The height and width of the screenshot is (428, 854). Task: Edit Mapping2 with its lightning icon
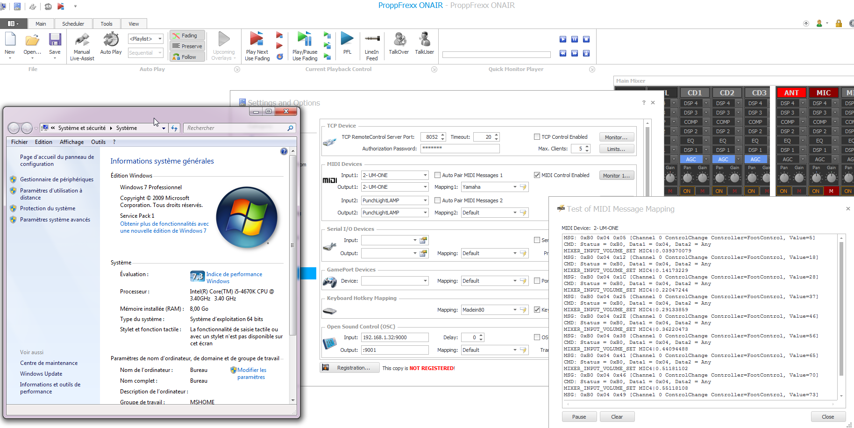tap(523, 213)
